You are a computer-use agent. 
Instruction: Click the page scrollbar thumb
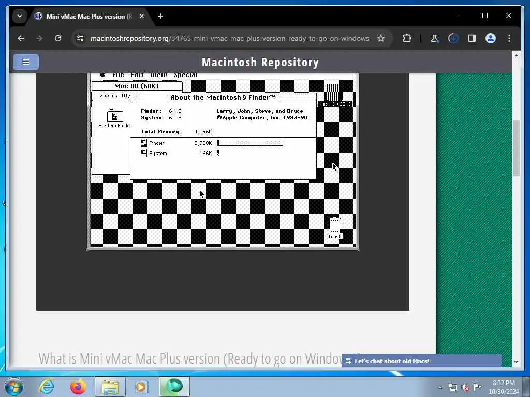516,148
